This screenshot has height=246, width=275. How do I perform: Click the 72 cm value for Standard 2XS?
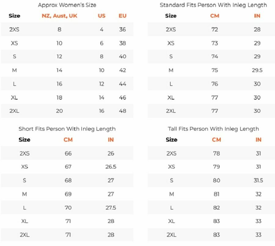point(215,29)
